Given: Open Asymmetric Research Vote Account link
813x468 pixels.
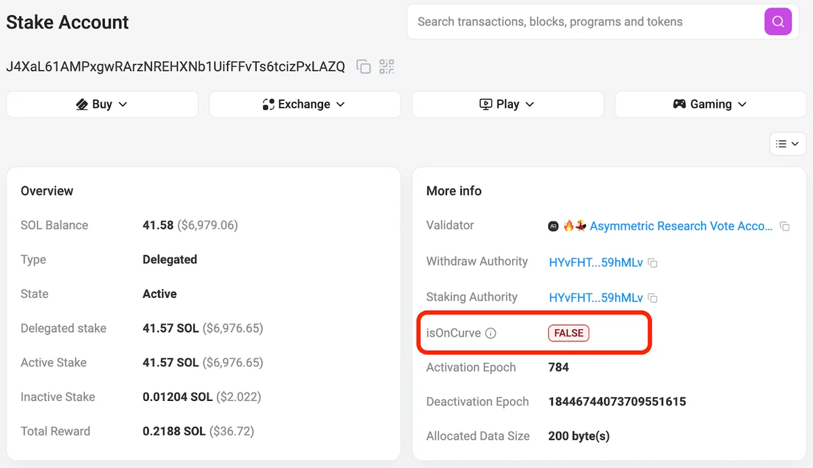Looking at the screenshot, I should click(x=680, y=226).
